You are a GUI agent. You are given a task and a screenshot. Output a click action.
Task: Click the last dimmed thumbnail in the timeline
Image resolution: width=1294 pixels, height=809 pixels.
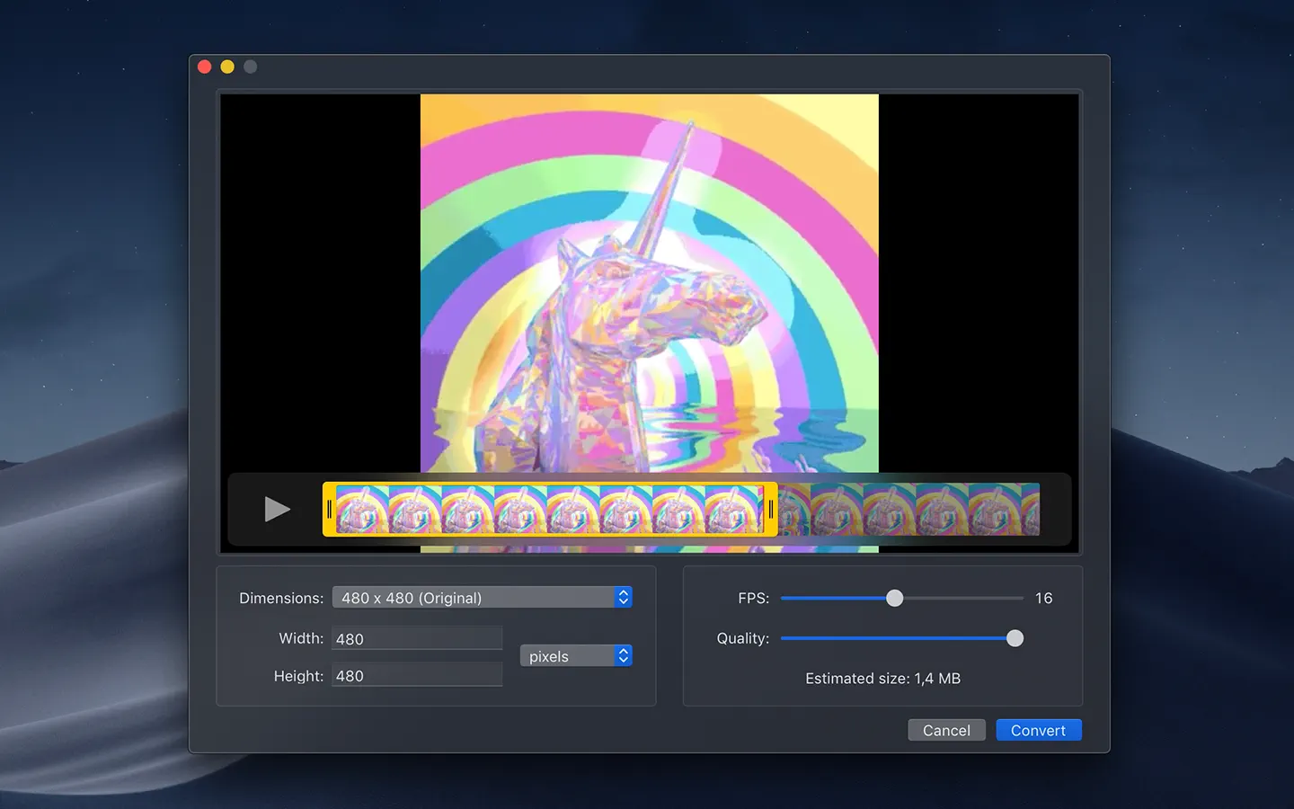(x=1030, y=510)
